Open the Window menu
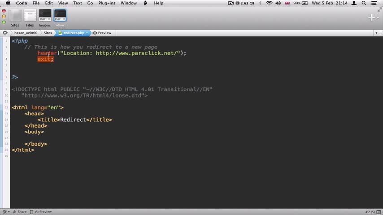This screenshot has height=215, width=383. (128, 3)
